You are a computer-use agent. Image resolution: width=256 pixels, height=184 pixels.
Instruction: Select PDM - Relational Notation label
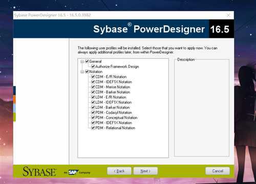click(115, 128)
